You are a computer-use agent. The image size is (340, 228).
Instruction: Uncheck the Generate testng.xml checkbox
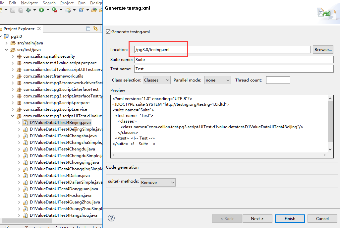tap(108, 32)
